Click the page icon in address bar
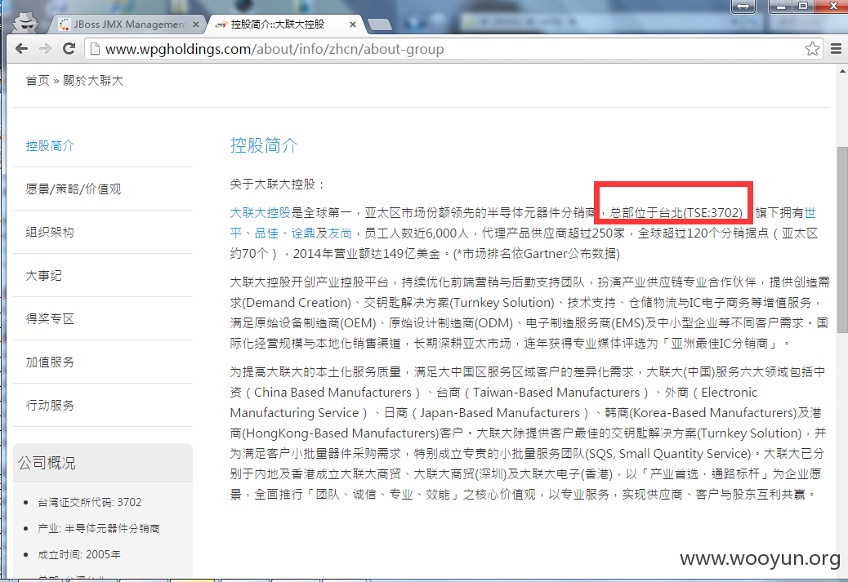The height and width of the screenshot is (582, 848). pos(96,49)
